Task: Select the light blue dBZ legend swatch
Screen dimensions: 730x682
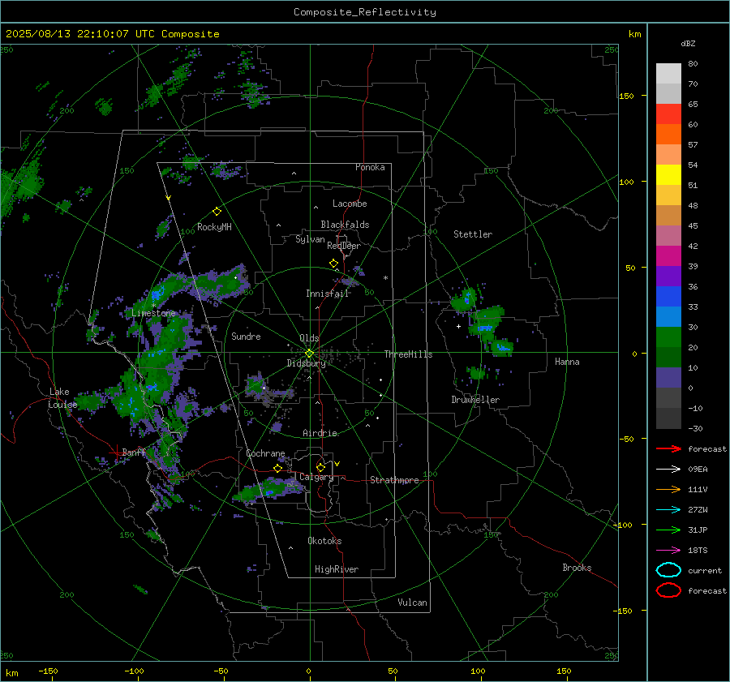Action: click(x=668, y=317)
